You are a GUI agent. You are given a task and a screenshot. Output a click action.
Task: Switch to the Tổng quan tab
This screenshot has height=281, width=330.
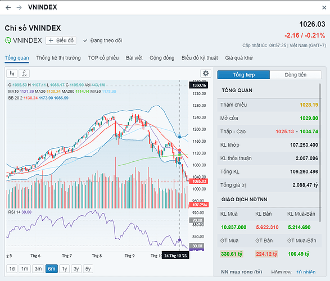tap(17, 58)
